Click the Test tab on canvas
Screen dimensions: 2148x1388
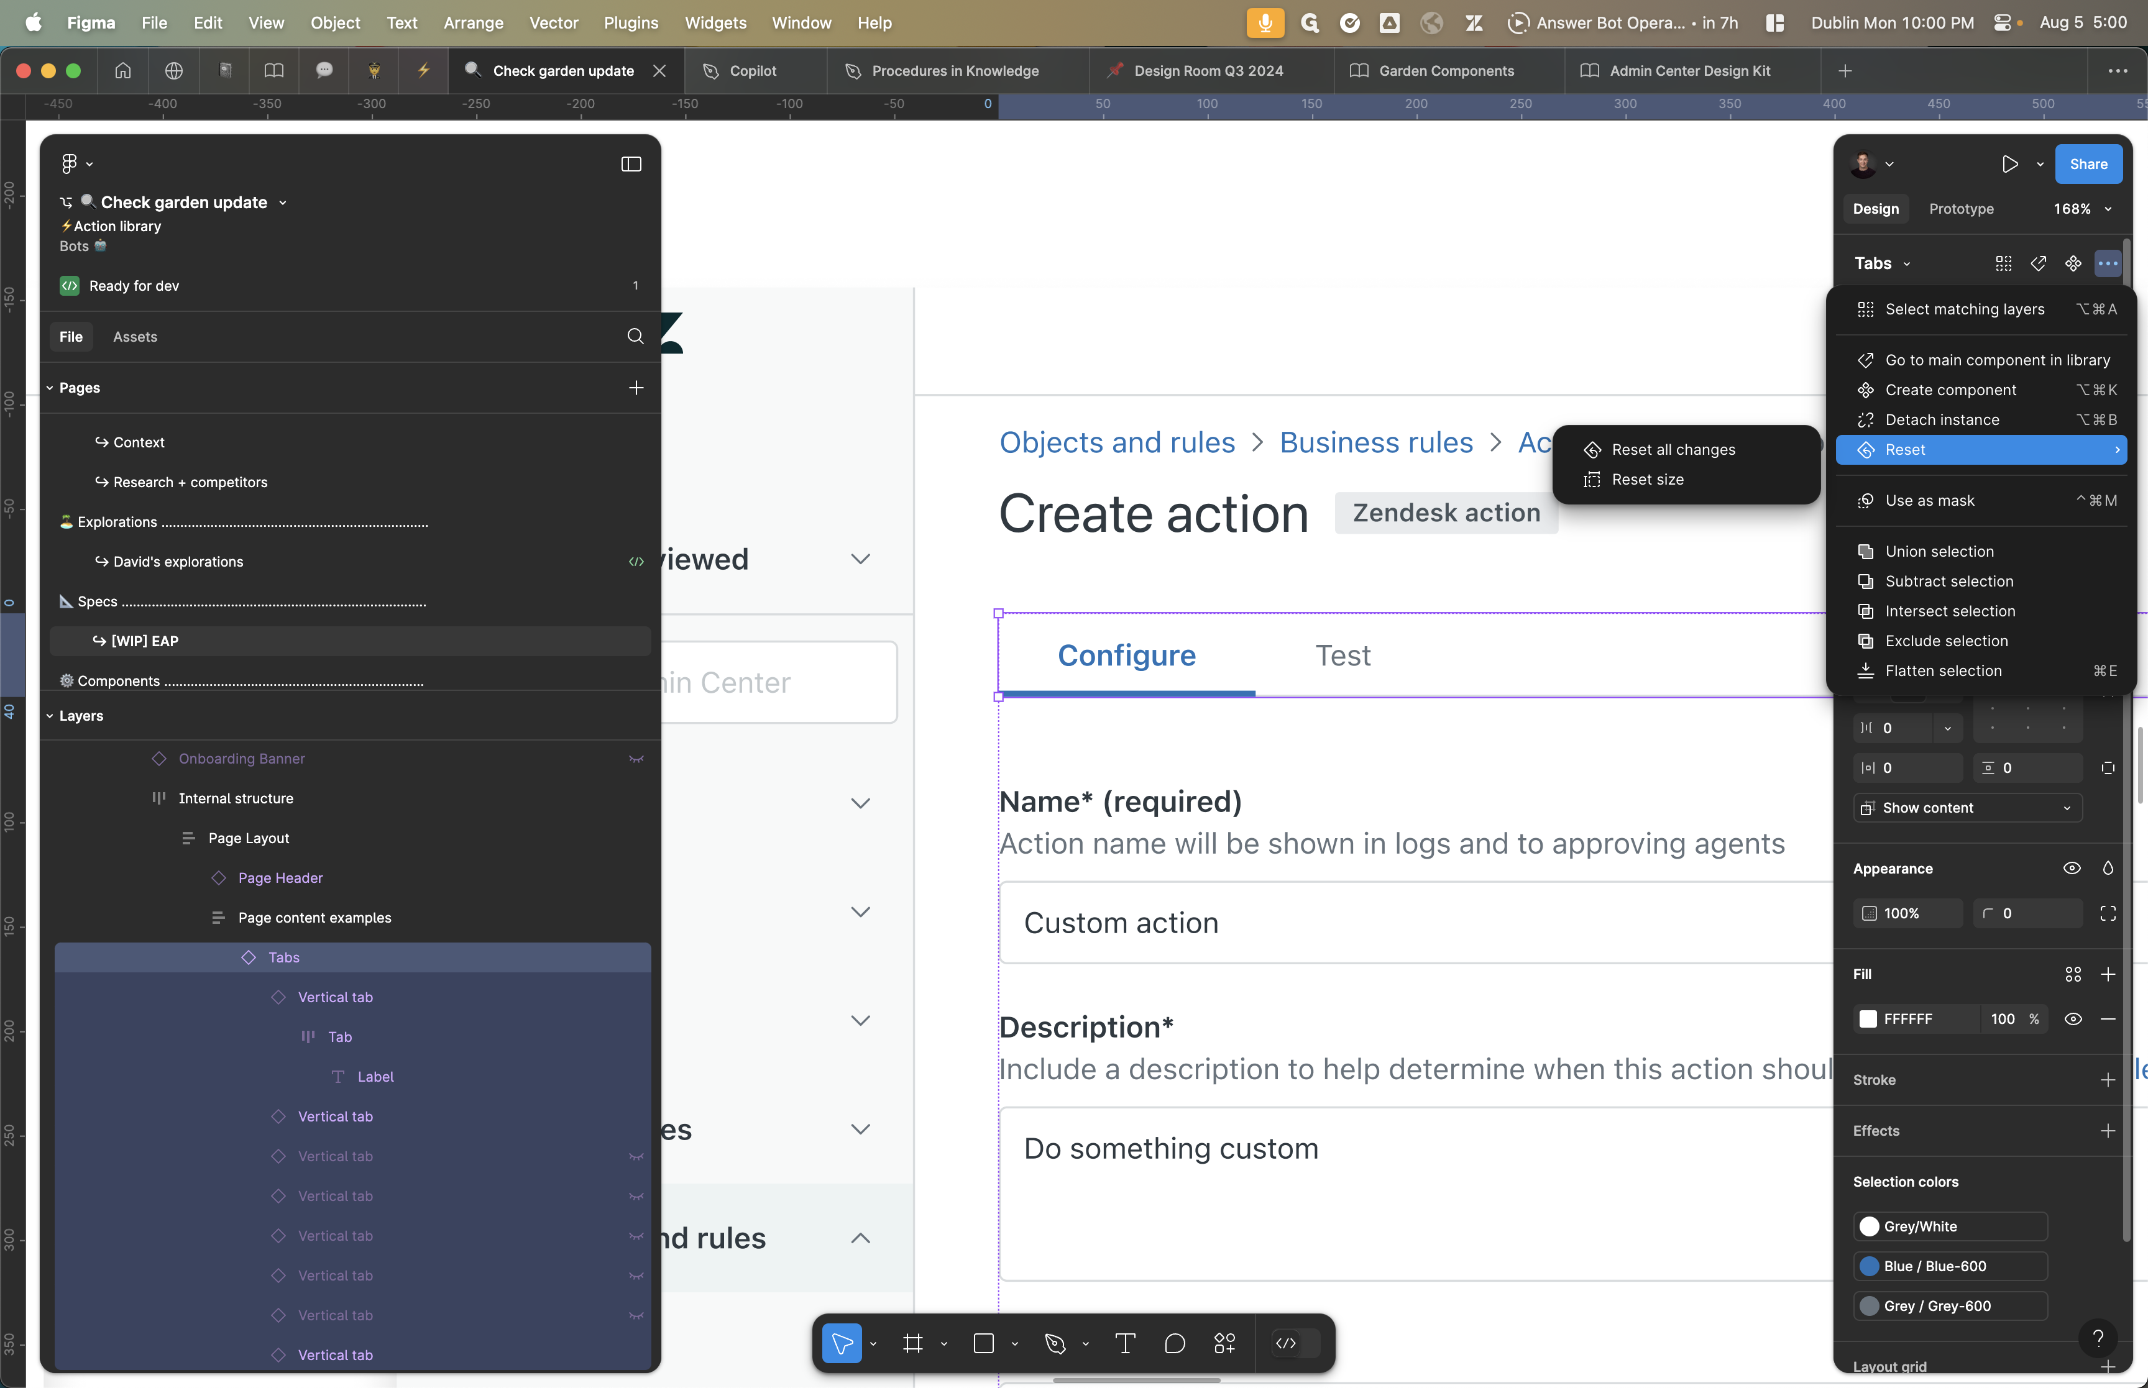tap(1342, 655)
